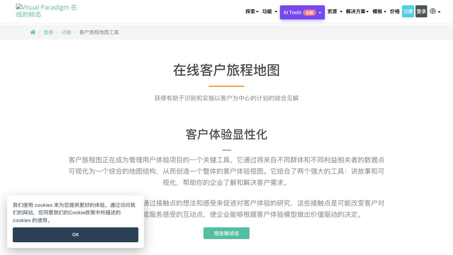Select 图表 in the breadcrumb
This screenshot has height=255, width=453.
point(48,32)
